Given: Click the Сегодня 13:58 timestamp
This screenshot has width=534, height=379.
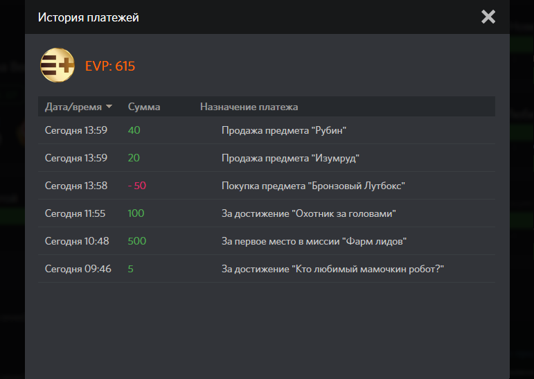Looking at the screenshot, I should [76, 186].
